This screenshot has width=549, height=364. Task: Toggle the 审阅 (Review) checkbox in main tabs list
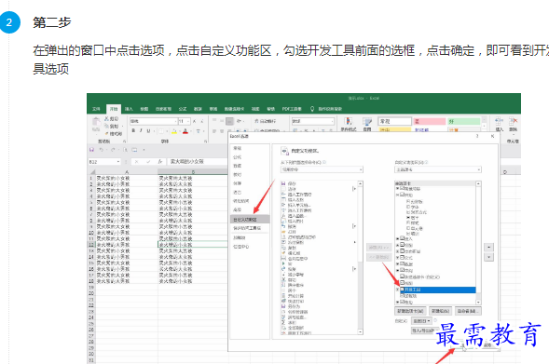[x=403, y=270]
